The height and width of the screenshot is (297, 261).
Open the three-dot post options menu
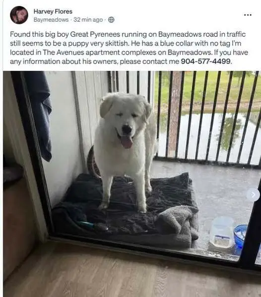click(248, 15)
